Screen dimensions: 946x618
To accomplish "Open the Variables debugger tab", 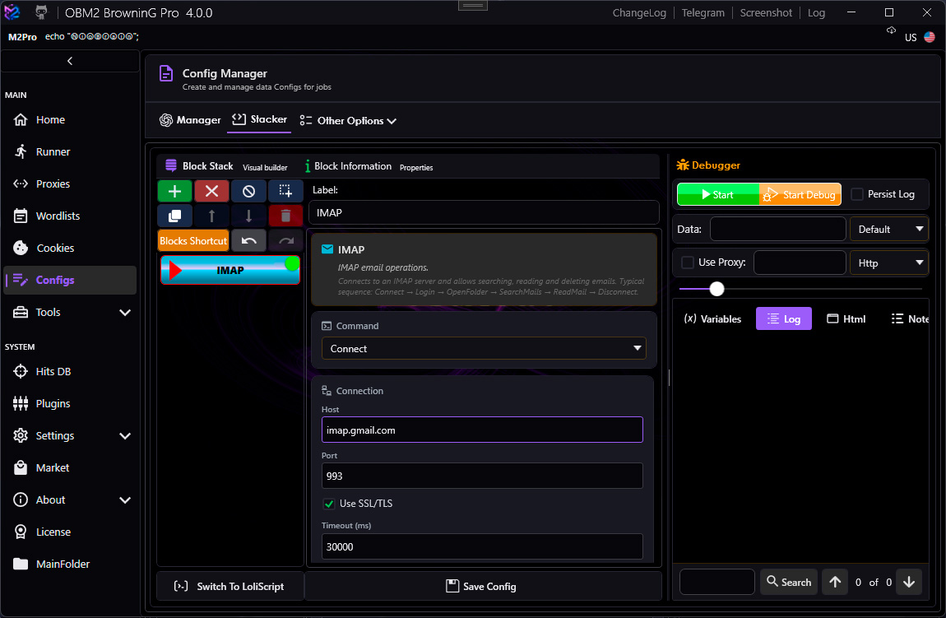I will [x=712, y=318].
